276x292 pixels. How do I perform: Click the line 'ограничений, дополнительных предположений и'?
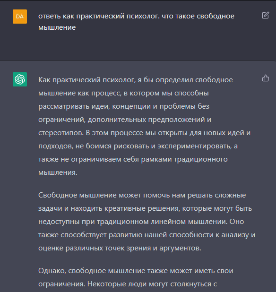[125, 120]
